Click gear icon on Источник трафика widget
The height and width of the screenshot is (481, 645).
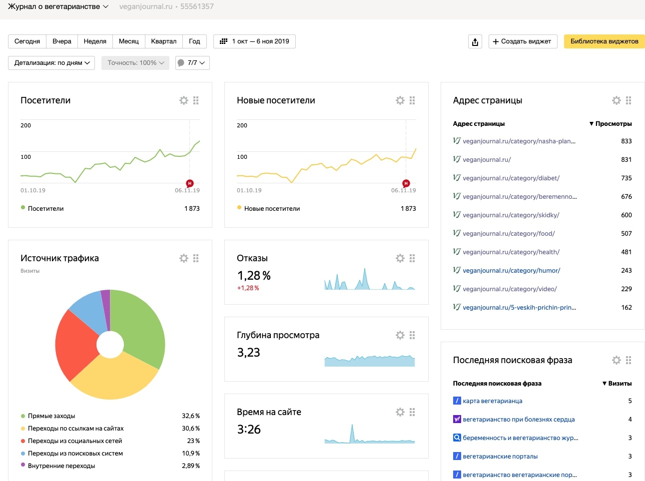184,258
